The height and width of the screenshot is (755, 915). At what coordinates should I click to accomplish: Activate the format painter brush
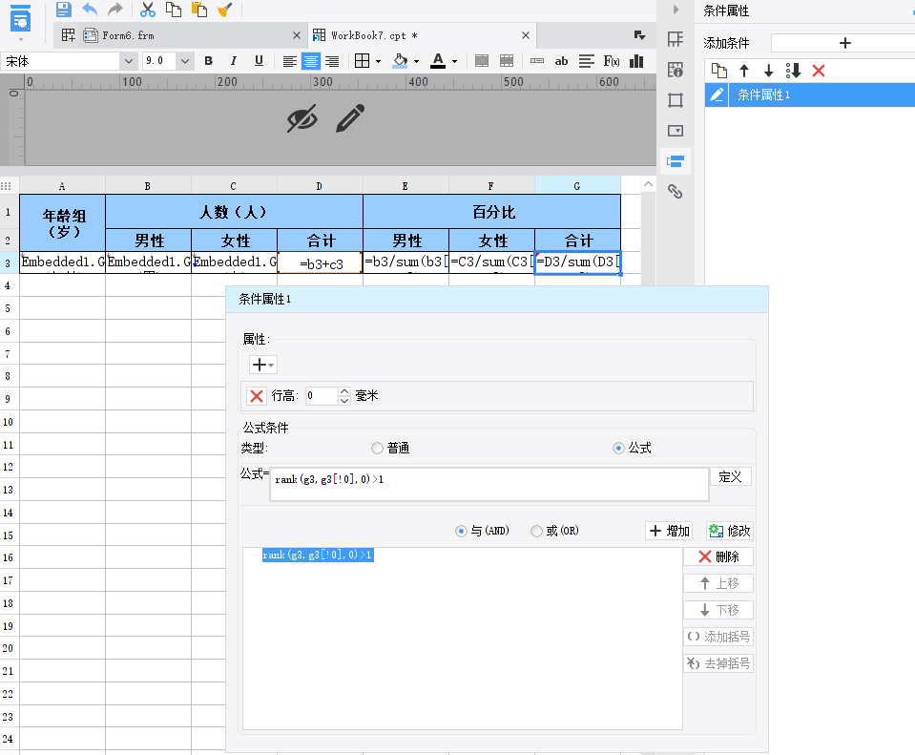point(224,10)
